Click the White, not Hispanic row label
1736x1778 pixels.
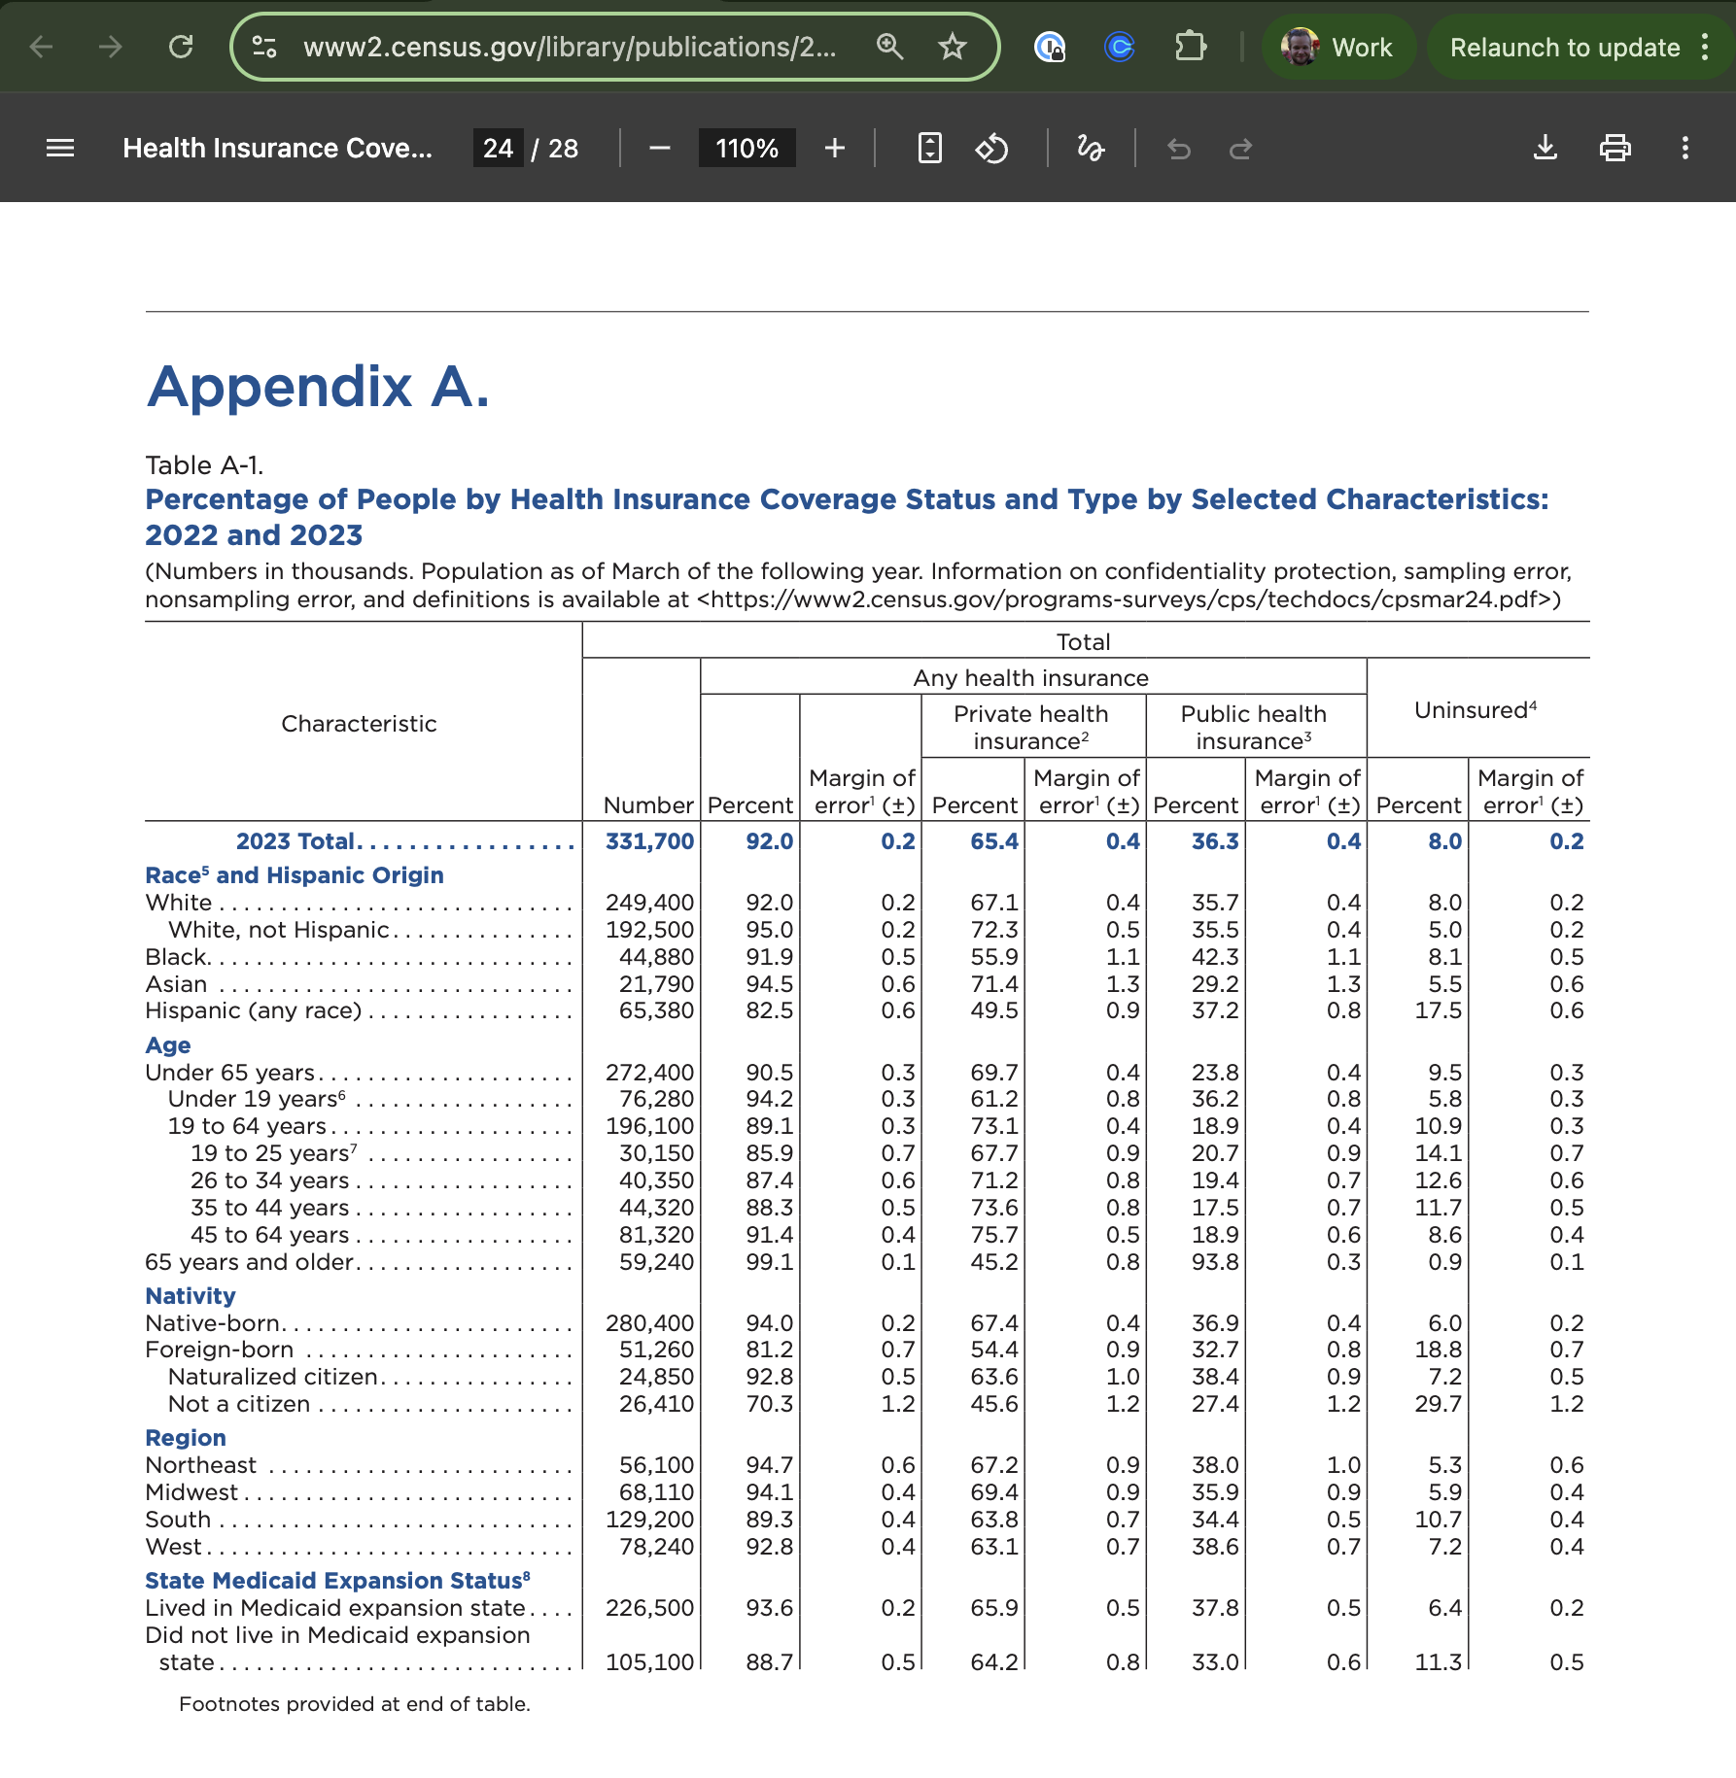(279, 930)
